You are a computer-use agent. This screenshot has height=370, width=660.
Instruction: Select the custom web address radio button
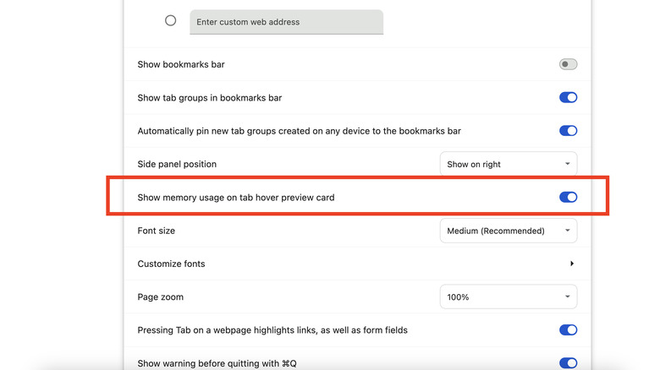coord(170,20)
